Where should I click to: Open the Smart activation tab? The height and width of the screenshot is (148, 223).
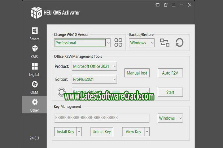point(34,34)
